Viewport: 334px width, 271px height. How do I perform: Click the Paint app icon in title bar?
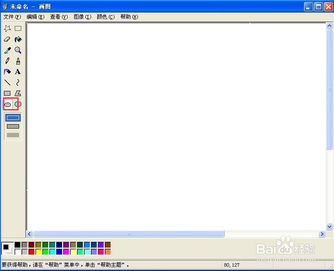point(5,6)
